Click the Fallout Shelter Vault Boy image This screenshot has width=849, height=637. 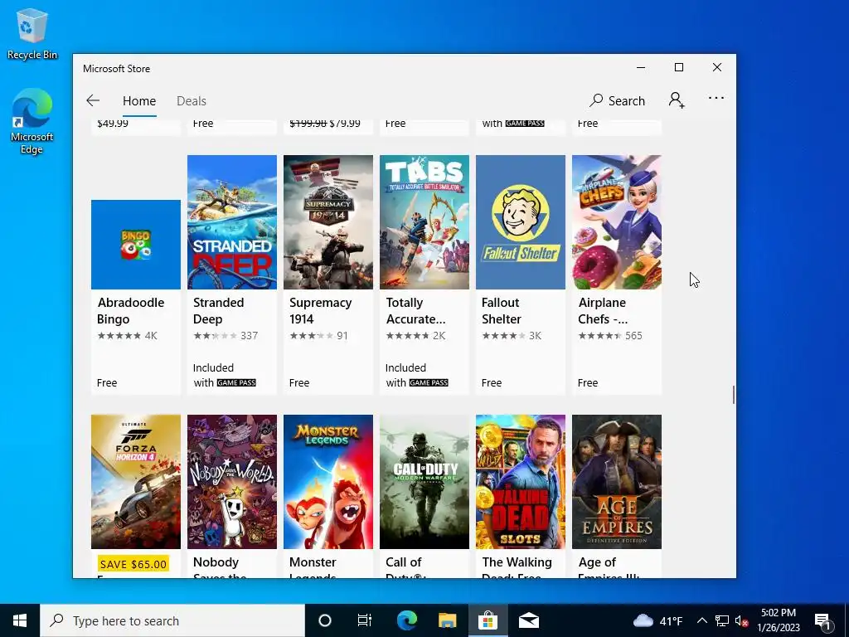point(521,222)
